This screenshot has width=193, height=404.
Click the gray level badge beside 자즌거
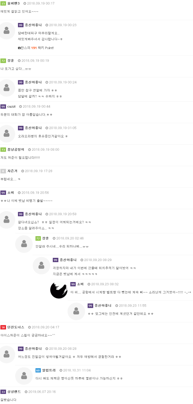3,171
